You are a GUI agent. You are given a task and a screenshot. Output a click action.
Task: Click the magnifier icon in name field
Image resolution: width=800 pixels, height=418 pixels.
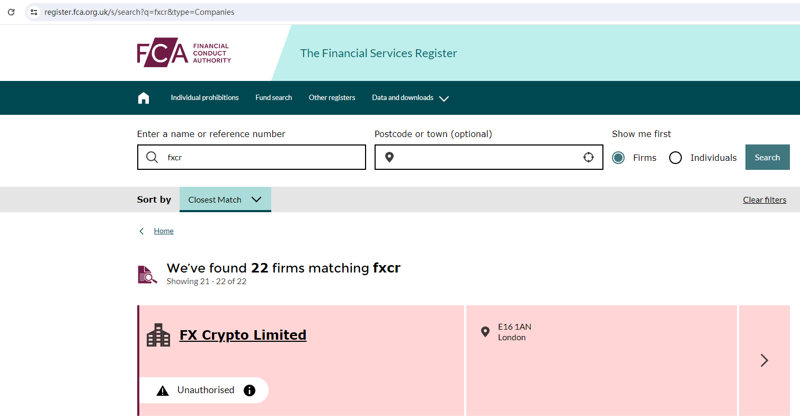pos(152,157)
